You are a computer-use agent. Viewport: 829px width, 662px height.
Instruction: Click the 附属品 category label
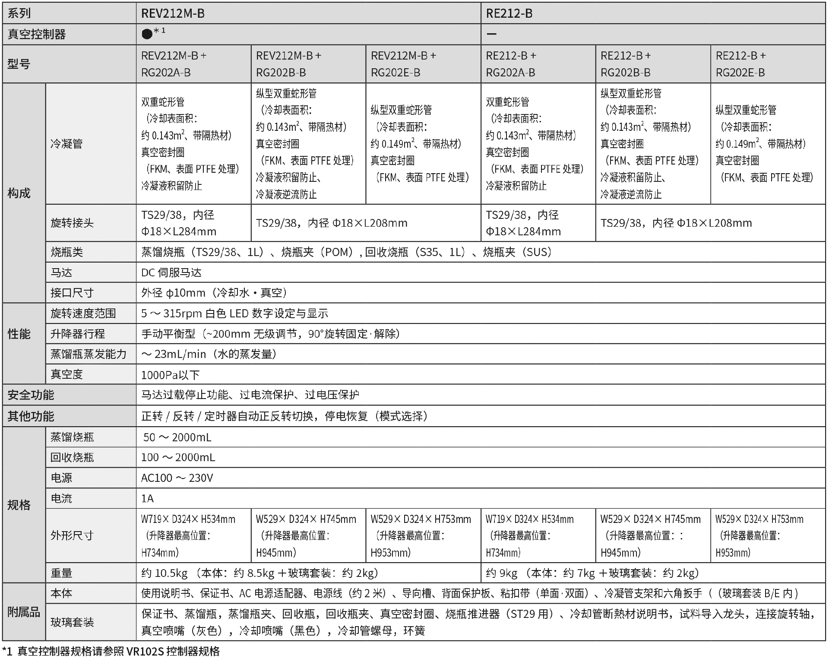(24, 612)
